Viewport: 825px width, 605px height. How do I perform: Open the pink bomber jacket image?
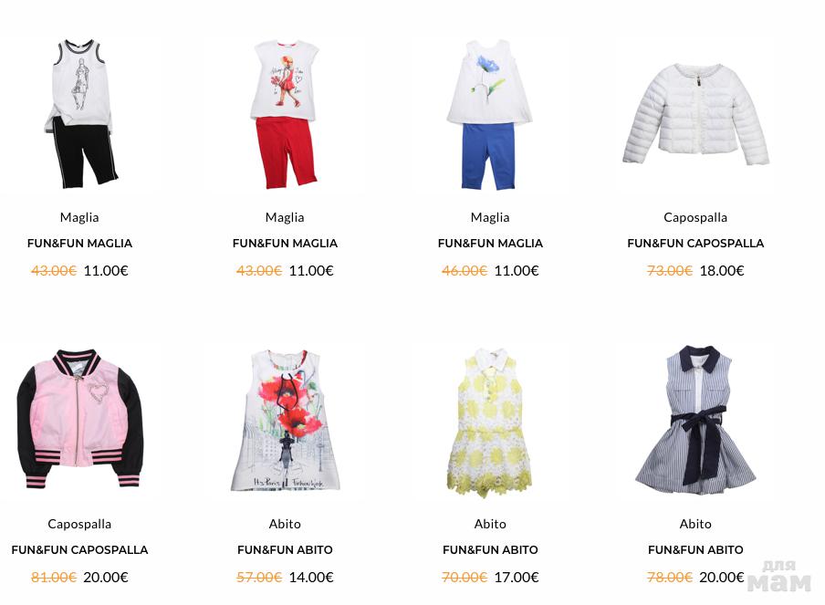[x=80, y=421]
